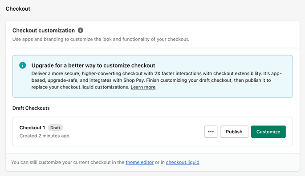Follow the Learn more link
The width and height of the screenshot is (305, 176).
click(143, 87)
